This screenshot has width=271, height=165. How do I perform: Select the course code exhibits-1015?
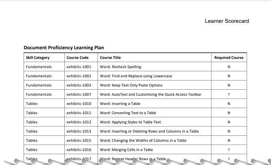point(79,140)
